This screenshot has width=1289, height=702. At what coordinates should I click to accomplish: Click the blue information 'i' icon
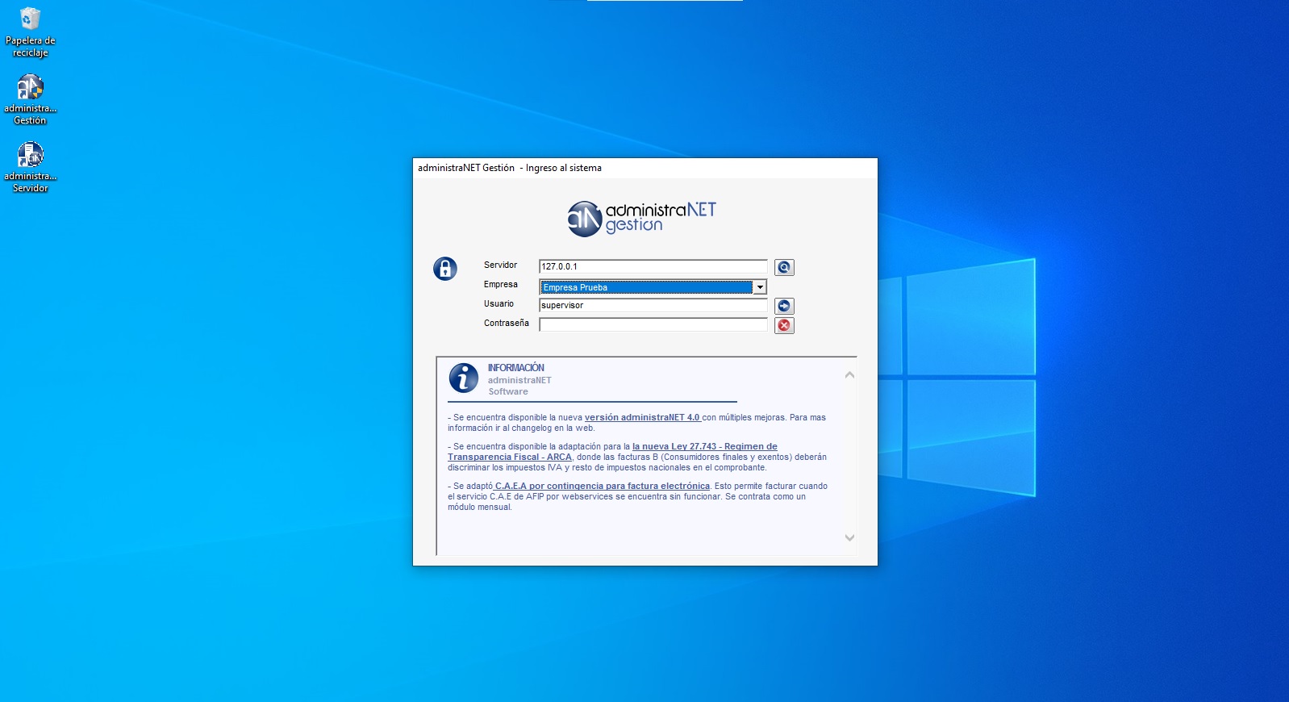point(464,378)
